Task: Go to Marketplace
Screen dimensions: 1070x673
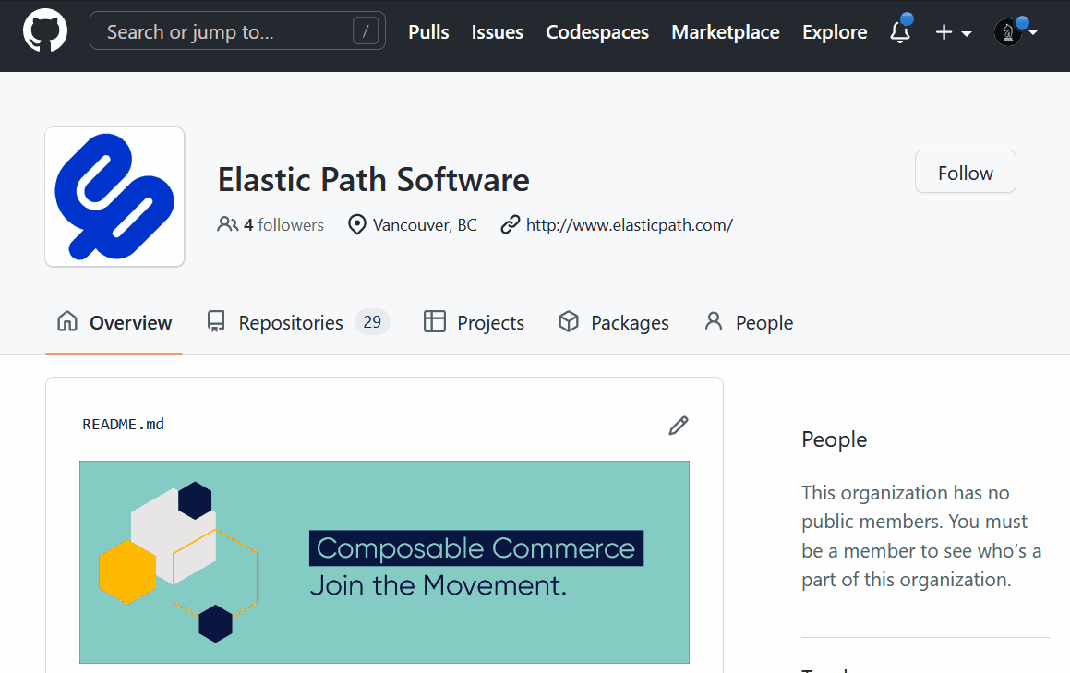Action: [726, 32]
